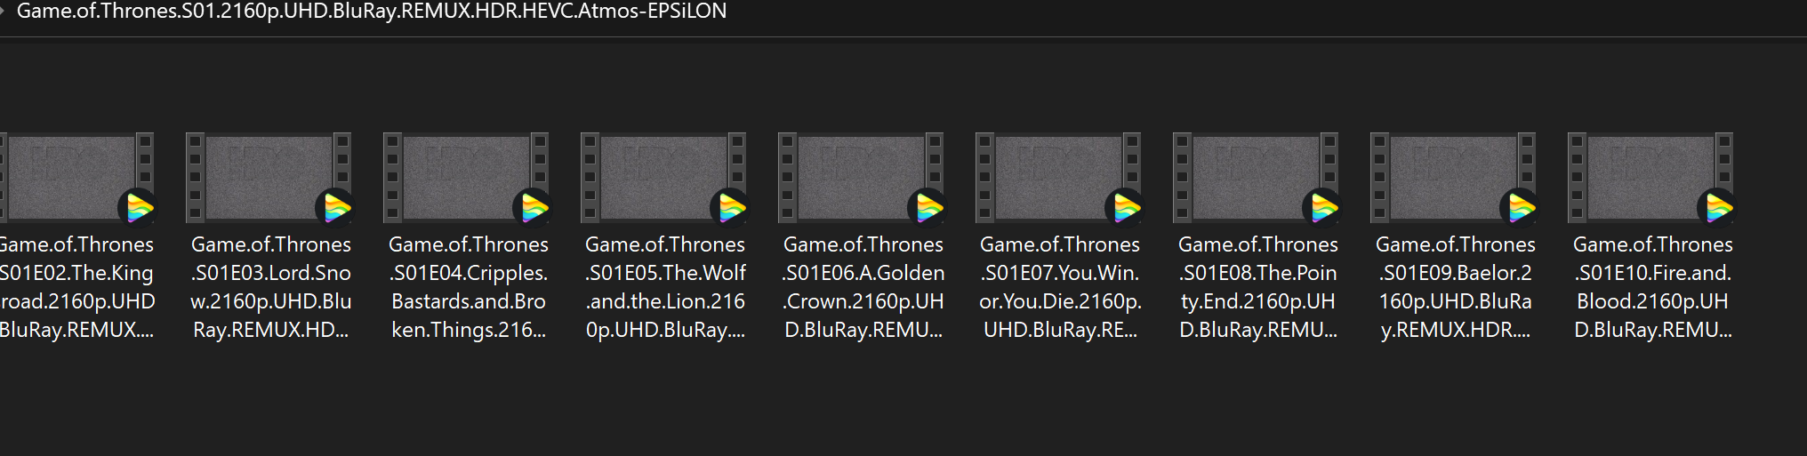This screenshot has width=1807, height=456.
Task: Select the S01E10.Fire.and.Blood file name label
Action: click(x=1652, y=286)
